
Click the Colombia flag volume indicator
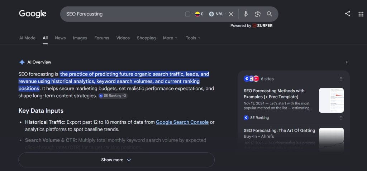coord(199,14)
